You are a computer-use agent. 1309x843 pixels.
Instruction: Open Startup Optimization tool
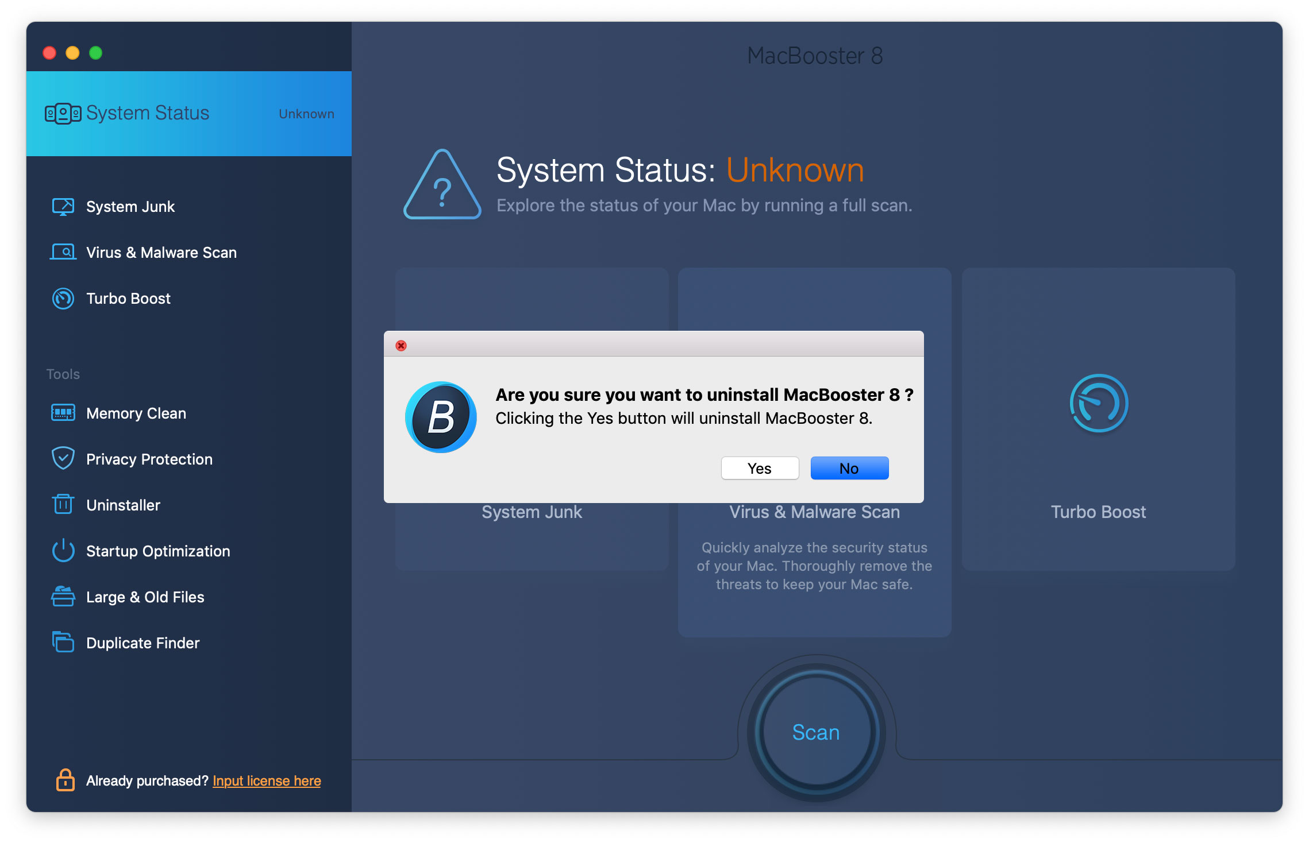point(158,551)
